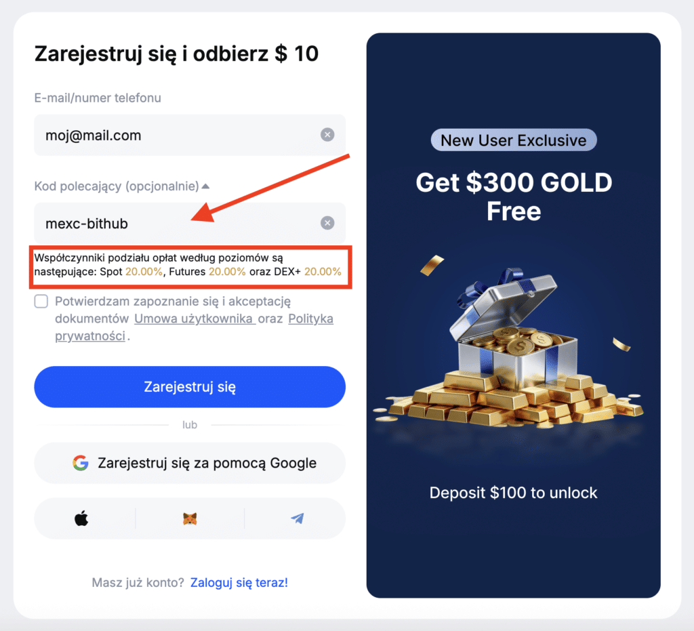Click the Deposit $100 to unlock text

tap(514, 493)
